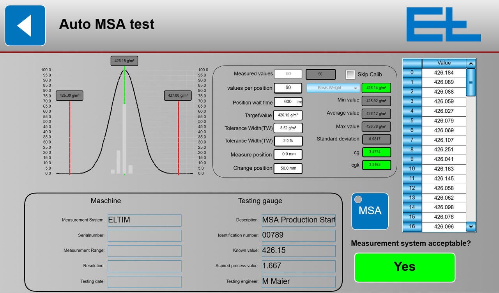
Task: Edit the Position wait time field
Action: pyautogui.click(x=288, y=102)
